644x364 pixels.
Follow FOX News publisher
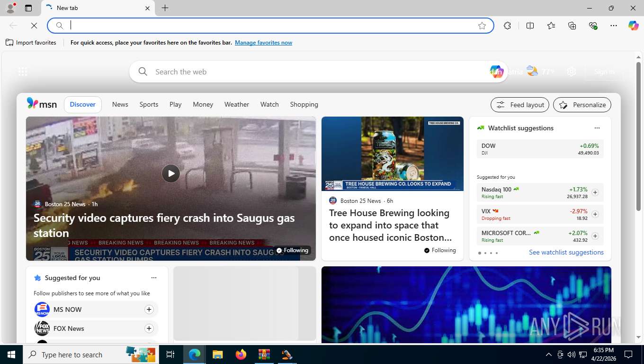click(x=149, y=328)
